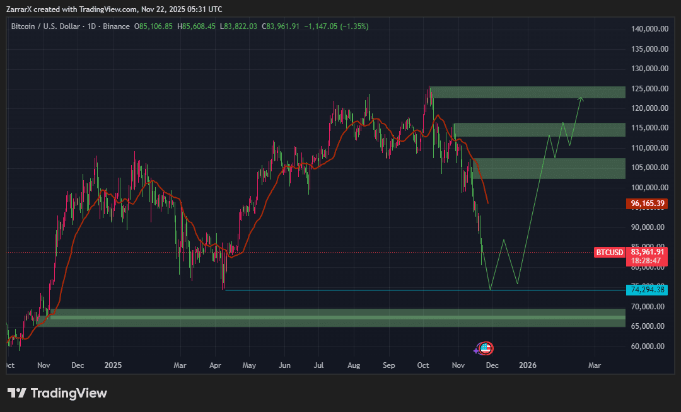Click the change value −1,147.05 (−1.35%)
Viewport: 681px width, 412px height.
point(336,26)
